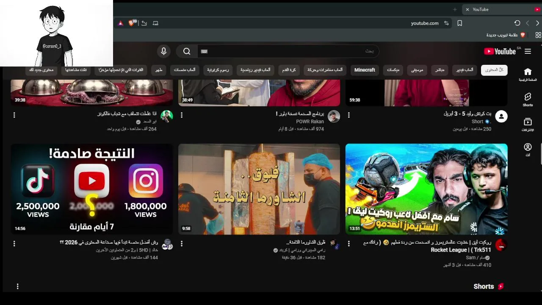
Task: Open the You account page in sidebar
Action: pyautogui.click(x=528, y=150)
